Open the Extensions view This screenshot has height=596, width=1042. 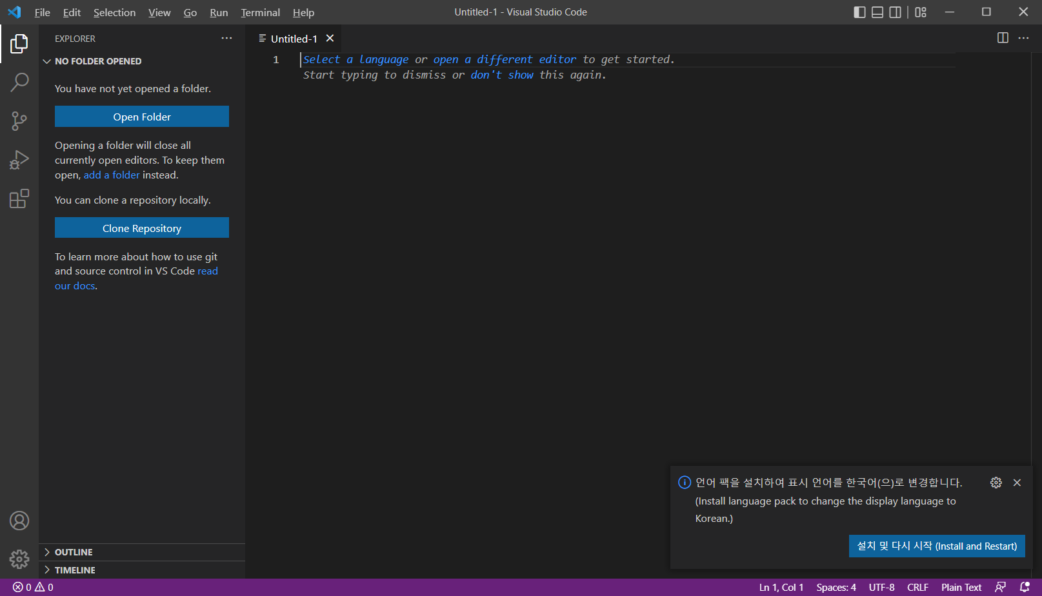[x=19, y=198]
